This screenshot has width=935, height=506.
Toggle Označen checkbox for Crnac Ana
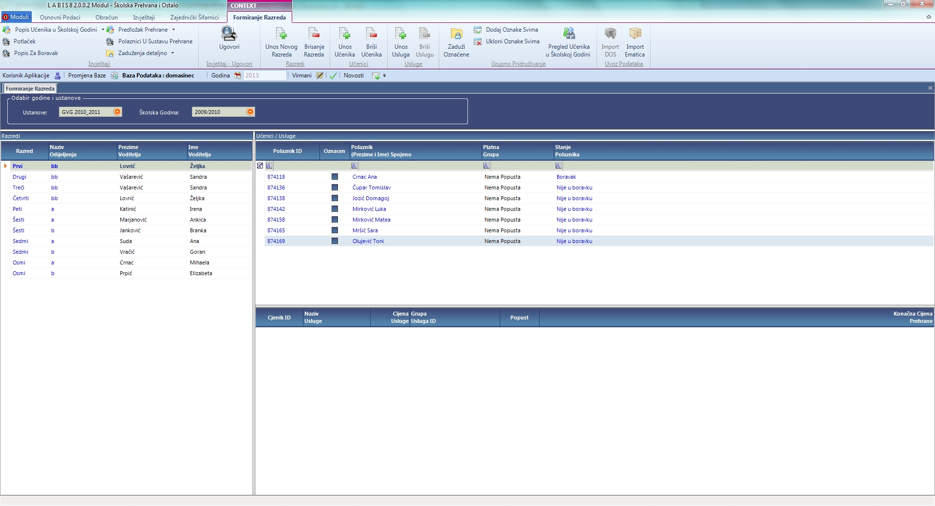pyautogui.click(x=335, y=177)
